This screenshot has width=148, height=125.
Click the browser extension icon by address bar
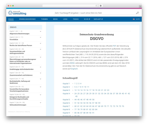coord(101,6)
